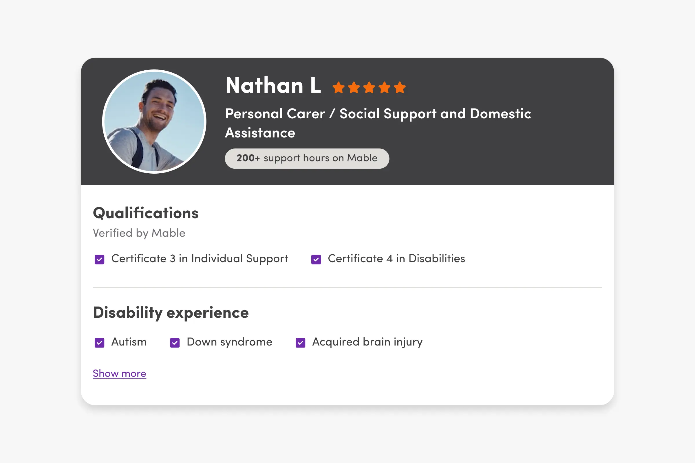Select the Qualifications section heading

pyautogui.click(x=146, y=213)
